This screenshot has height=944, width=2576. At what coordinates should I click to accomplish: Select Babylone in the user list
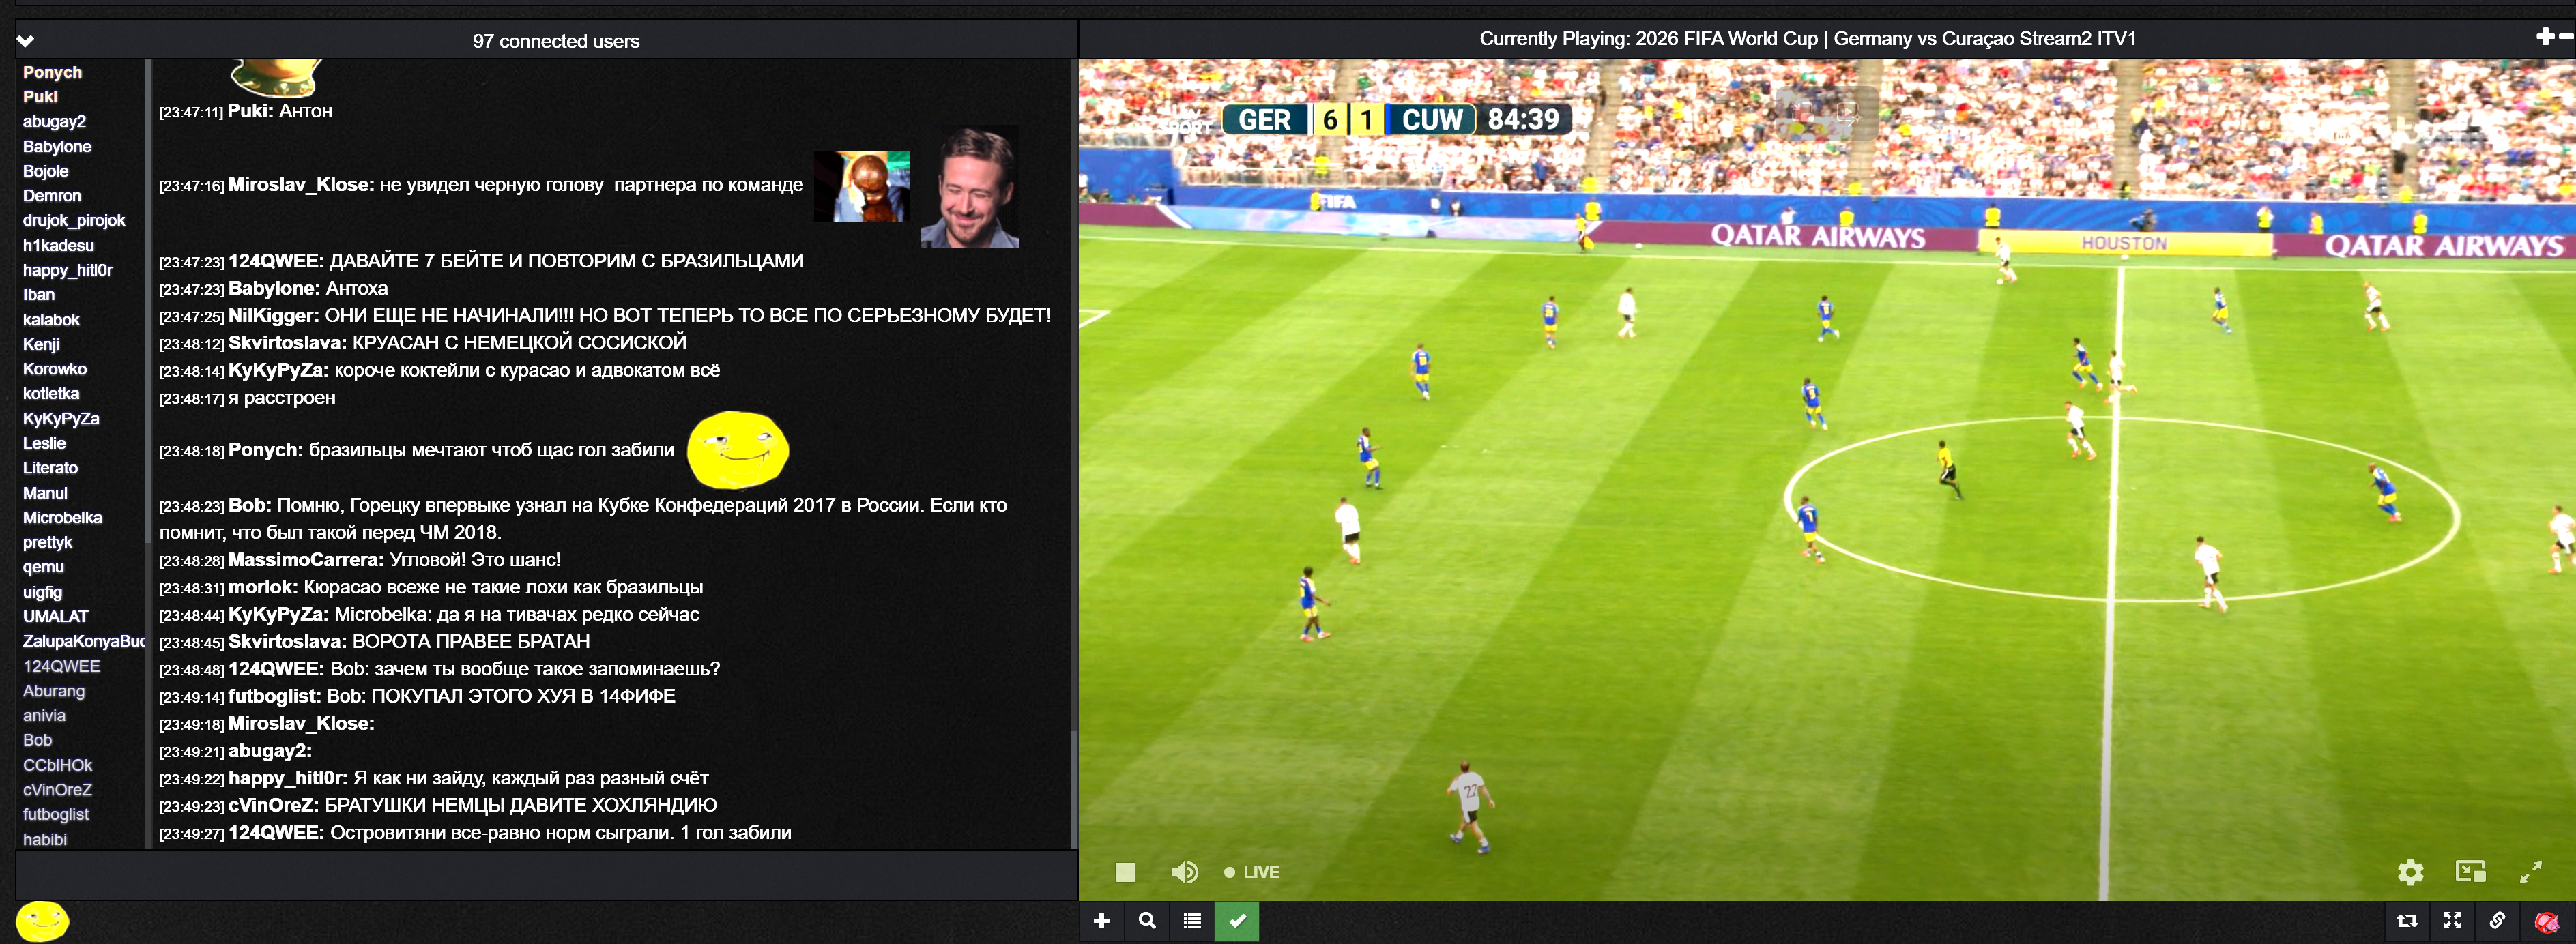click(57, 147)
